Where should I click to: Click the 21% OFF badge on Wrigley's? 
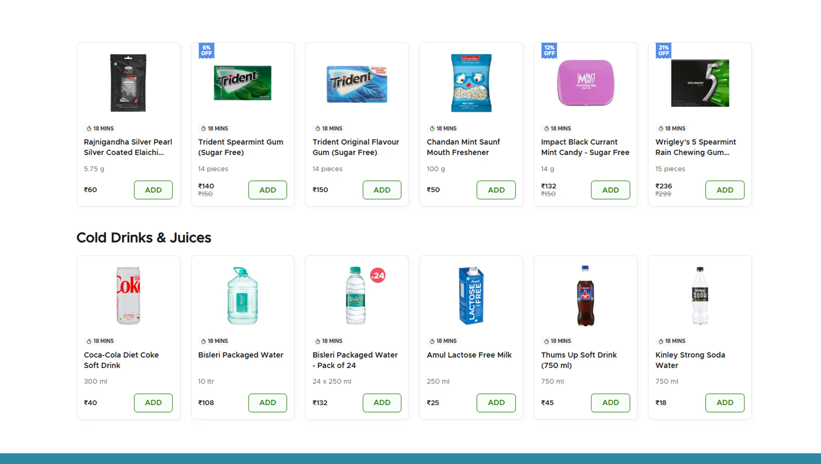click(x=663, y=51)
